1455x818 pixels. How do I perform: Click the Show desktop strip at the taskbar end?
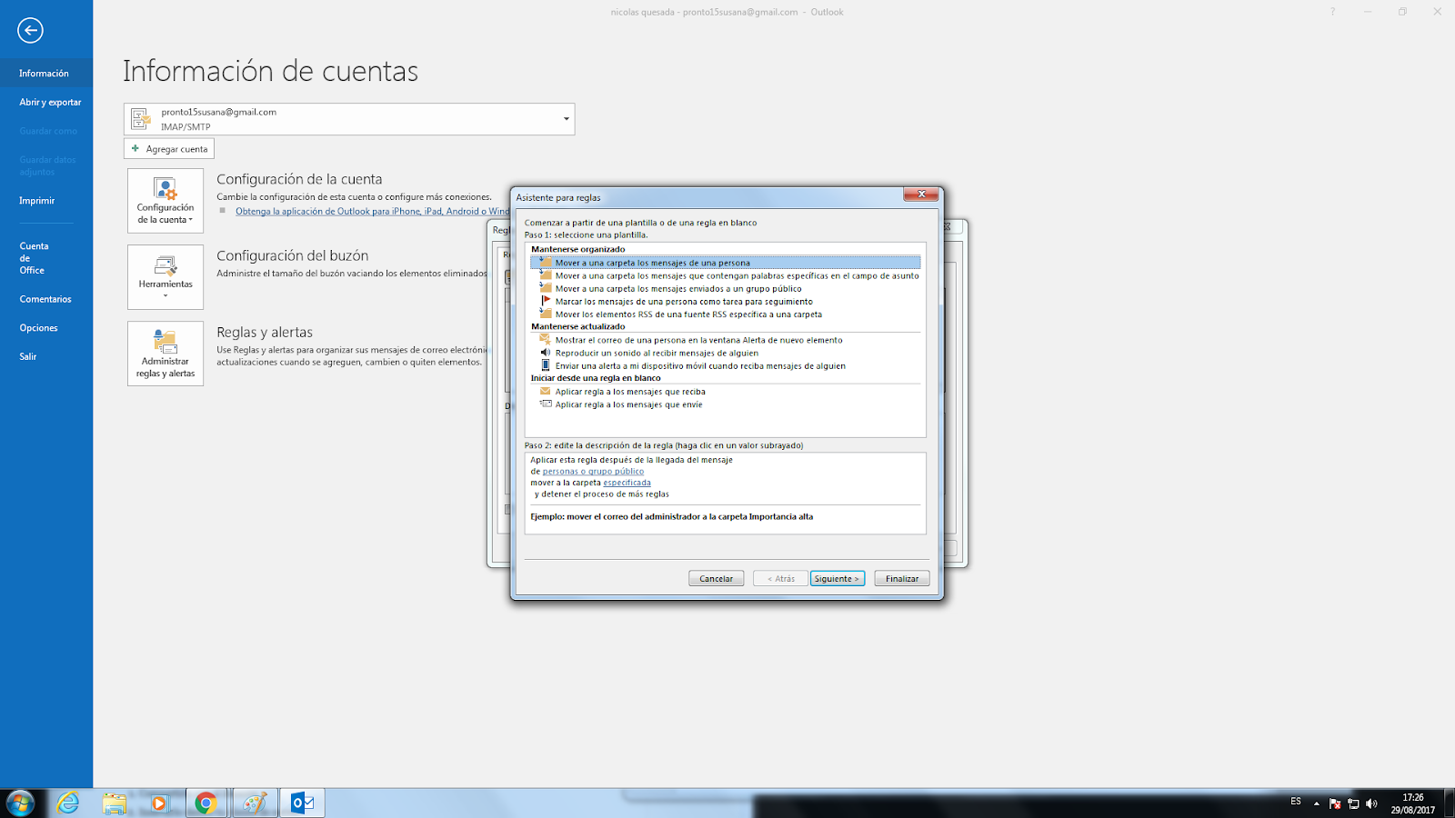pos(1449,803)
